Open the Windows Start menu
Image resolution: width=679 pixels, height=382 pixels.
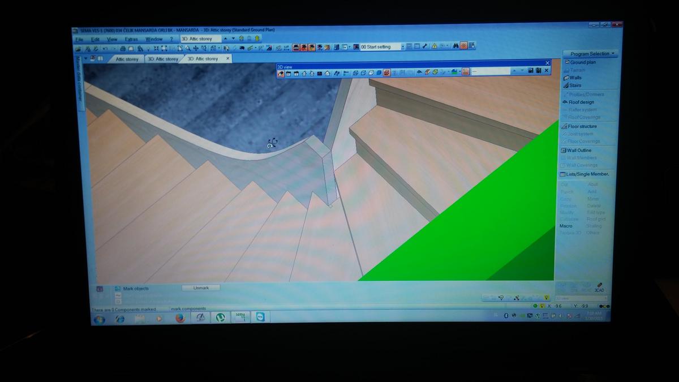[99, 319]
